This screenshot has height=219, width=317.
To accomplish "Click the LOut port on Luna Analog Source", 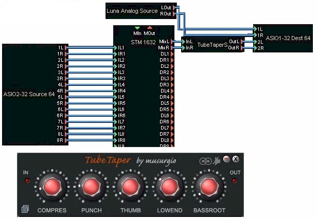I will [174, 8].
